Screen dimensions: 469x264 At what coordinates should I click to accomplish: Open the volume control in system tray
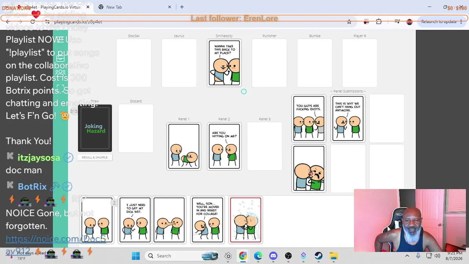437,256
